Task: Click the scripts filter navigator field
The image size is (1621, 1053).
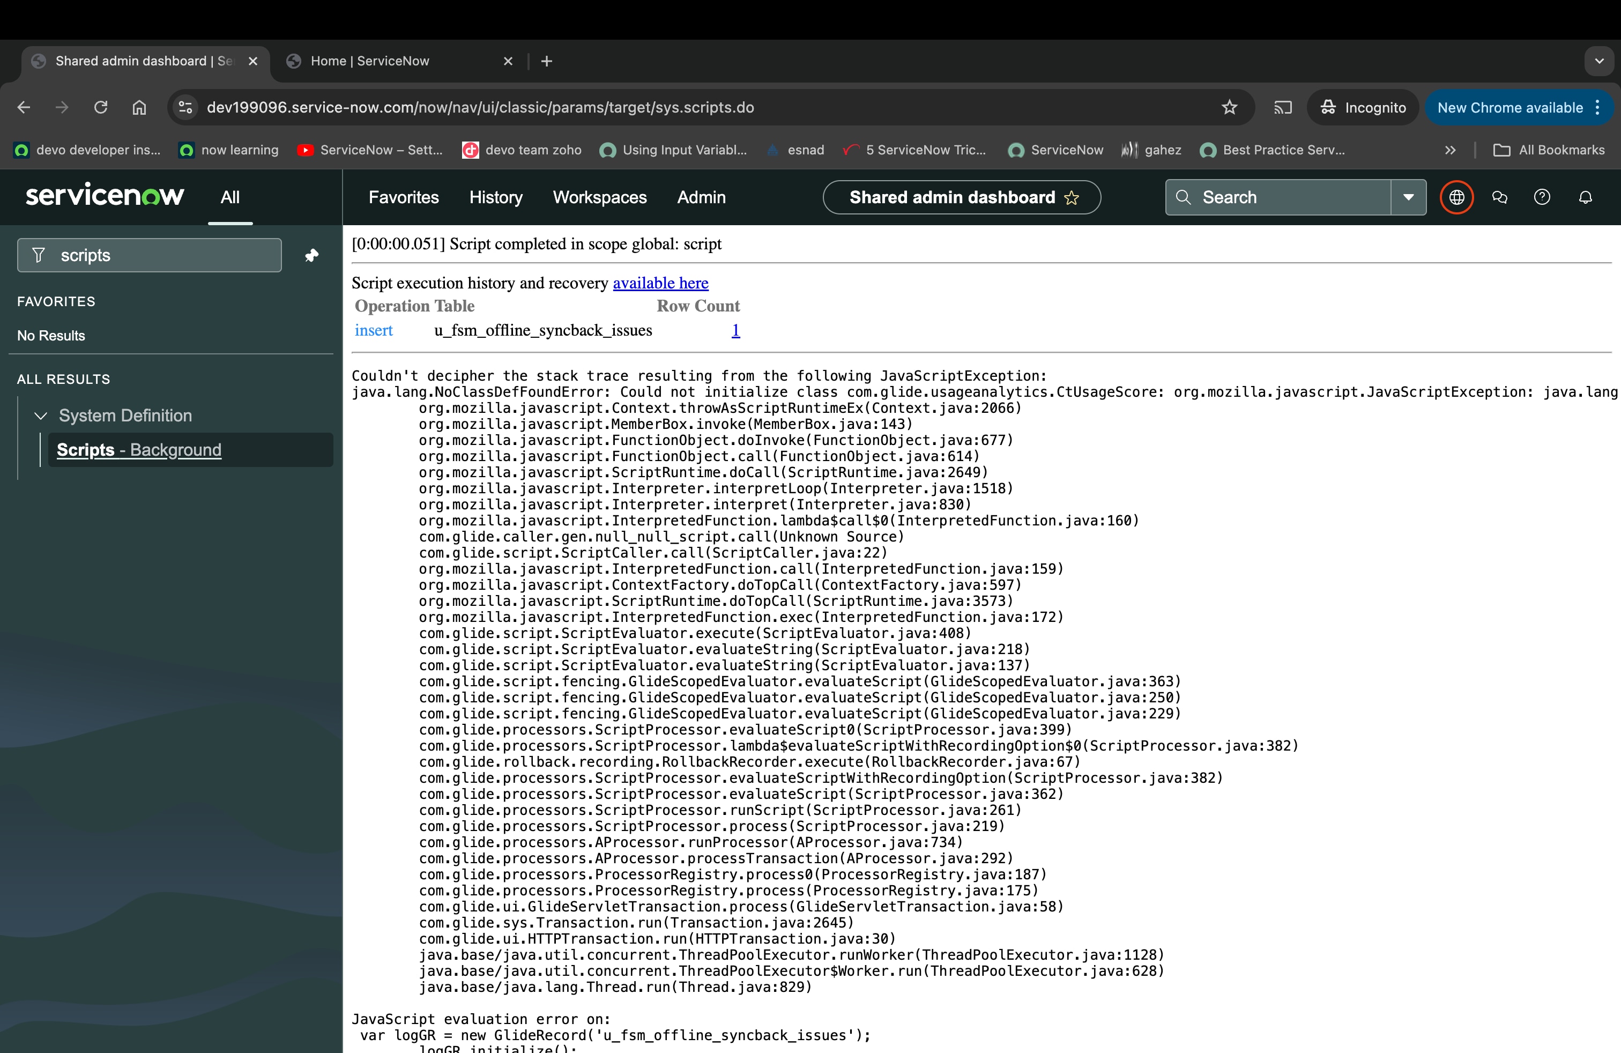Action: pos(157,255)
